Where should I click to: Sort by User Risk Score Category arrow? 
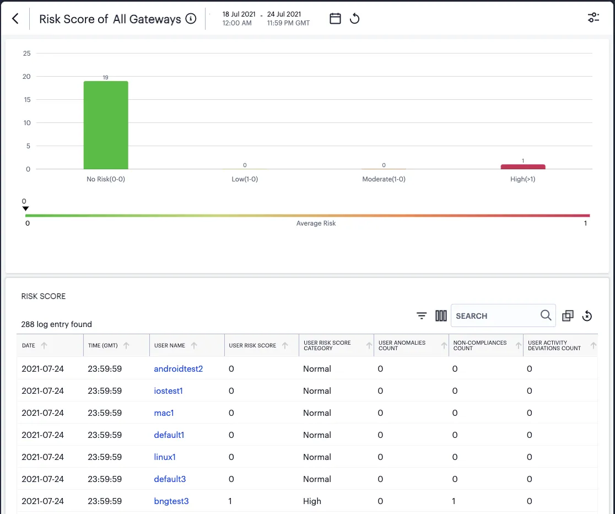(x=369, y=346)
